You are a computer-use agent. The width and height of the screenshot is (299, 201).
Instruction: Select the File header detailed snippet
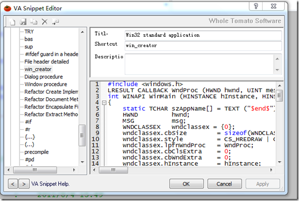click(x=47, y=61)
